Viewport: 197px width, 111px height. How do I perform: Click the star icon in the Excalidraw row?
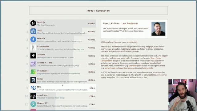click(x=94, y=48)
